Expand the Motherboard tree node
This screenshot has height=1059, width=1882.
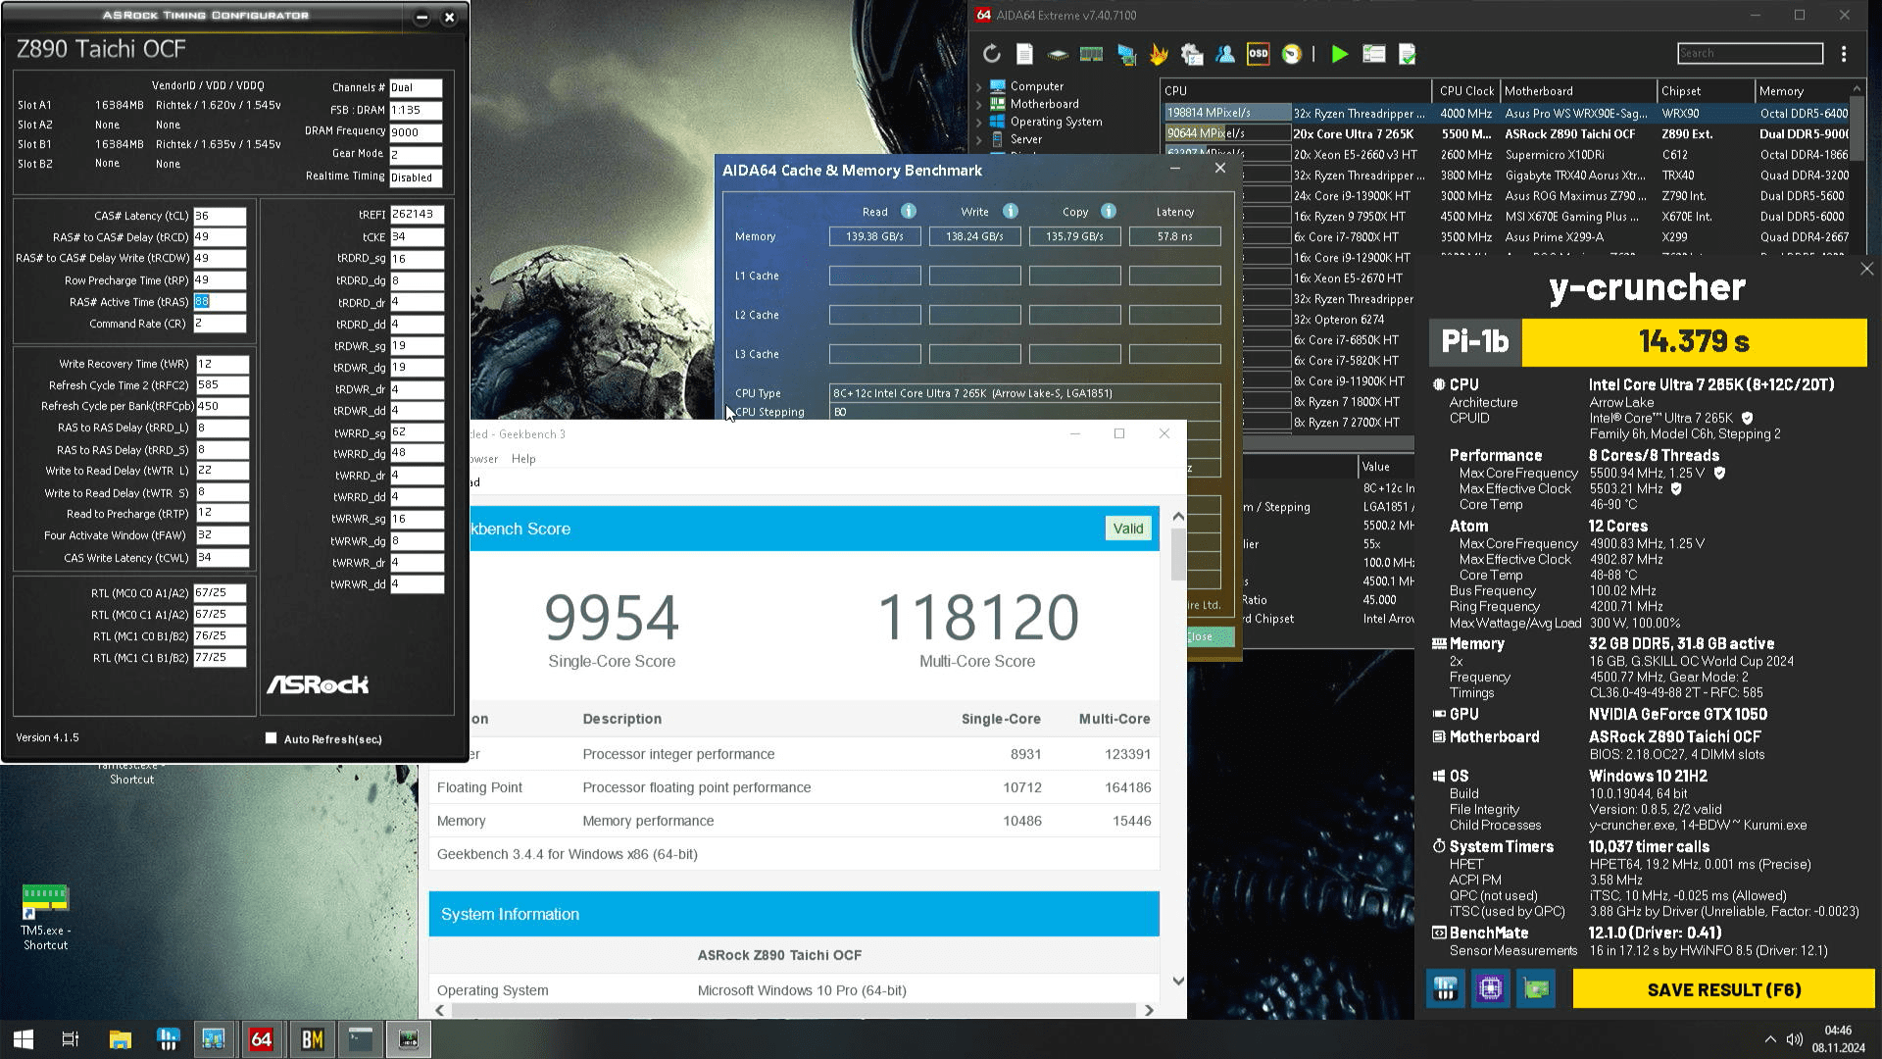click(x=978, y=104)
